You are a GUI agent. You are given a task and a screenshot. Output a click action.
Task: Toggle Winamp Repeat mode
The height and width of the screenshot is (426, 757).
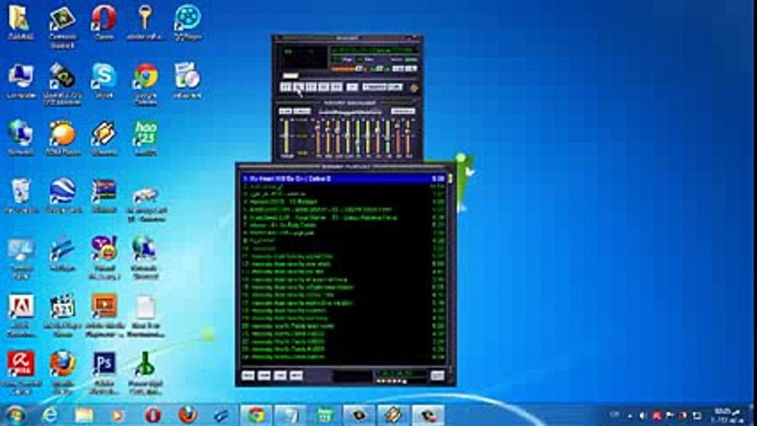click(395, 86)
